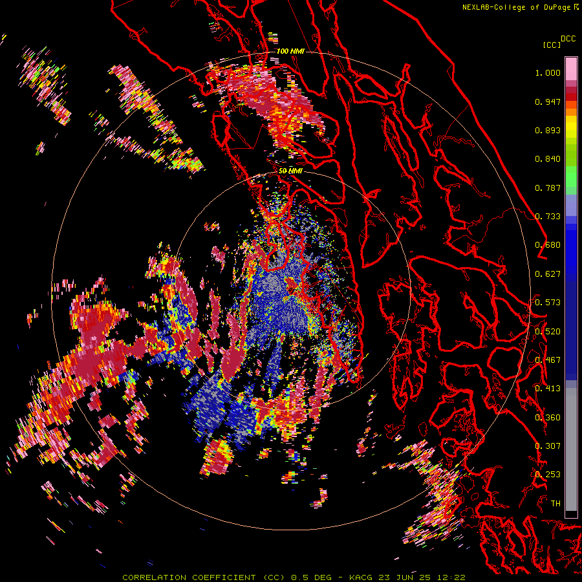Click the 'DCC' label above the color scale
Screen dimensions: 582x582
click(x=568, y=39)
